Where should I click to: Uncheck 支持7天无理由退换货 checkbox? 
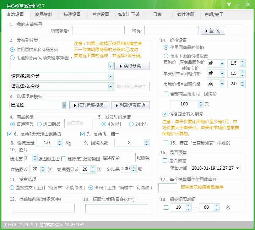tap(10, 134)
